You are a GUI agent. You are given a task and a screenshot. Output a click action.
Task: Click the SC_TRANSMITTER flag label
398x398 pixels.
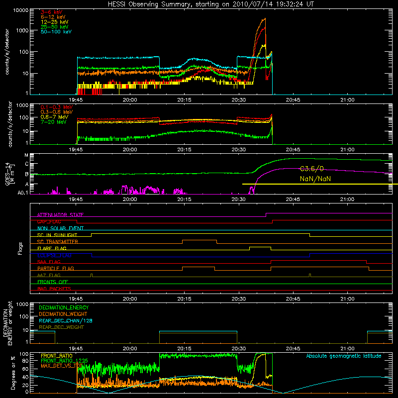(x=58, y=242)
